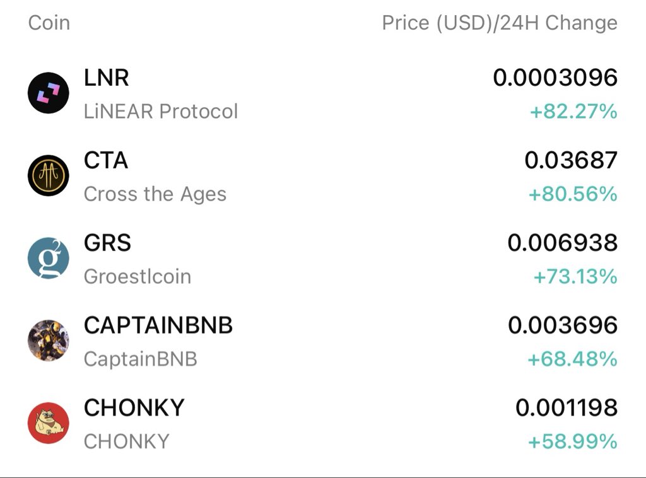This screenshot has height=478, width=646.
Task: Open the Groestlcoin coin name
Action: pos(137,277)
